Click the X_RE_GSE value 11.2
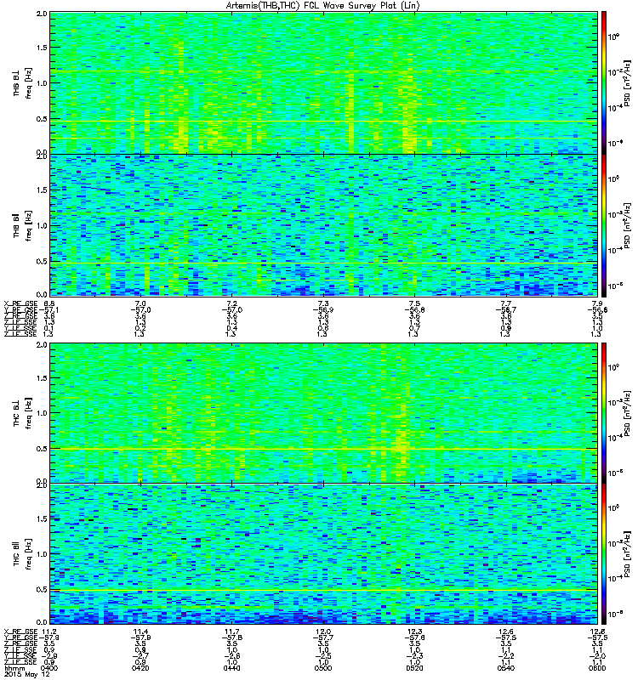The width and height of the screenshot is (638, 680). 49,632
